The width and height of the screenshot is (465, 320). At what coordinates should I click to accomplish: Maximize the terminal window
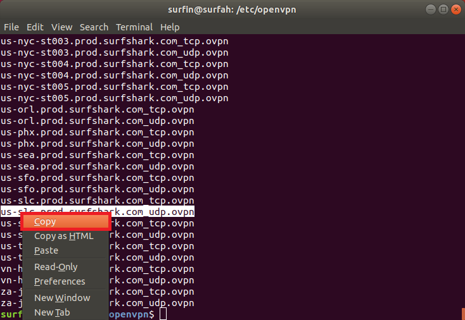point(443,9)
